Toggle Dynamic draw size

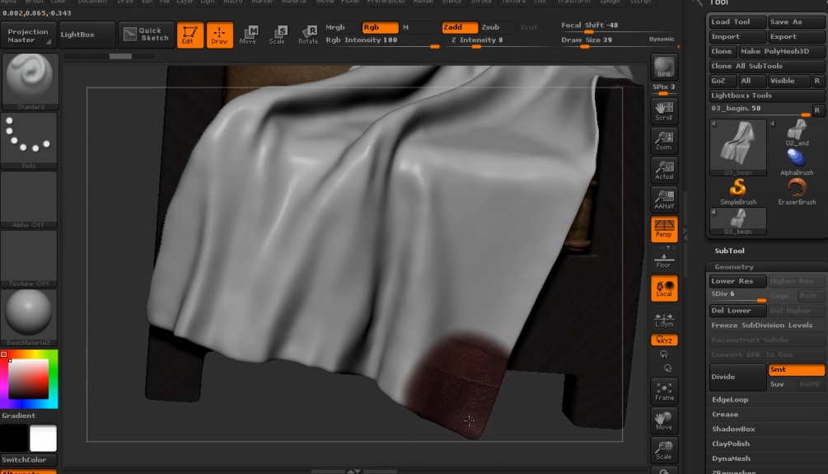click(x=661, y=39)
